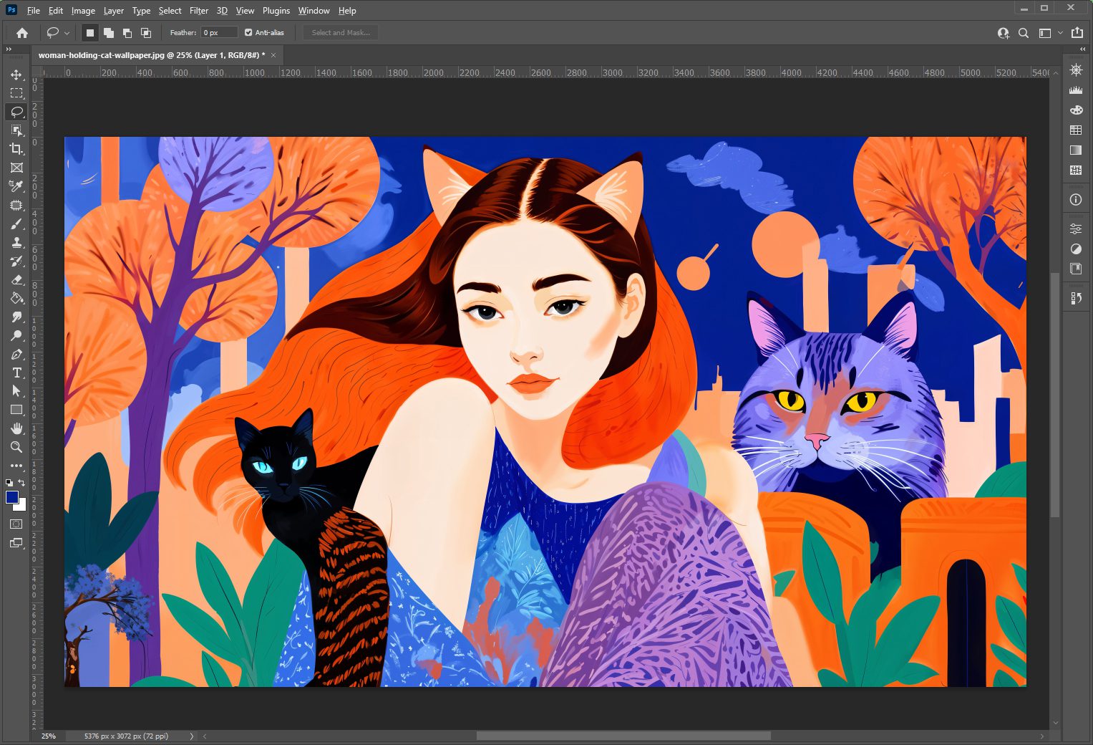1093x745 pixels.
Task: Select the Spot Healing Brush tool
Action: pos(16,206)
